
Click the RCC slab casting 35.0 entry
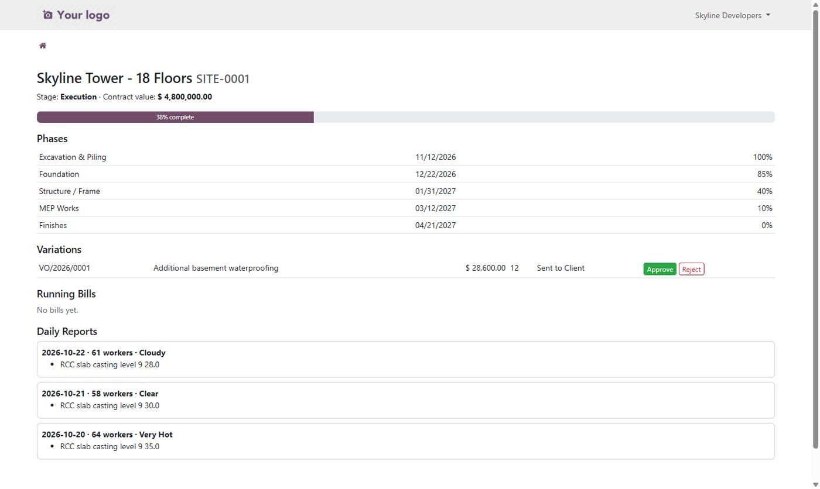(x=110, y=446)
